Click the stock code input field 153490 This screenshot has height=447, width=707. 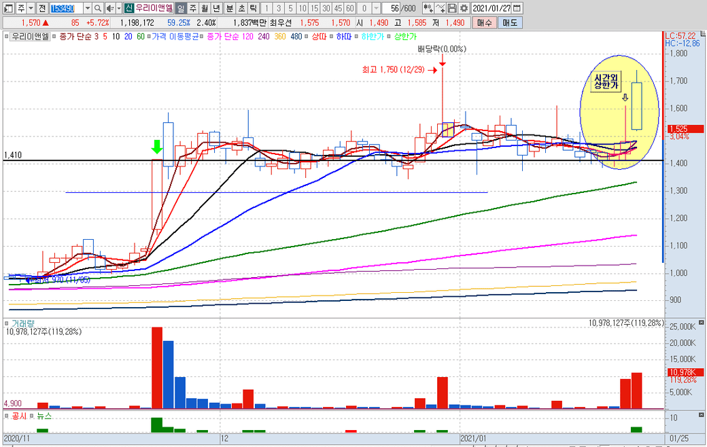click(67, 8)
